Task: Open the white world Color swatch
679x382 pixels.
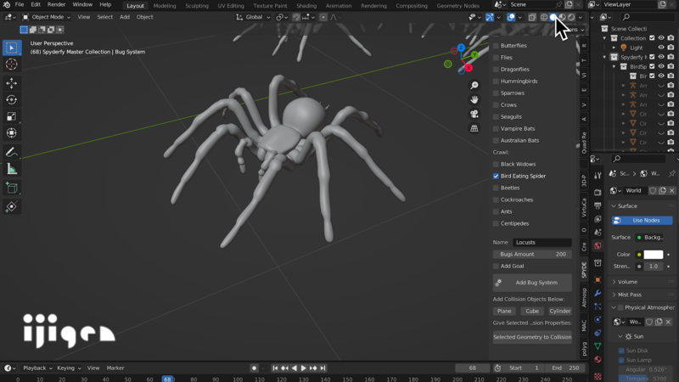Action: click(654, 255)
